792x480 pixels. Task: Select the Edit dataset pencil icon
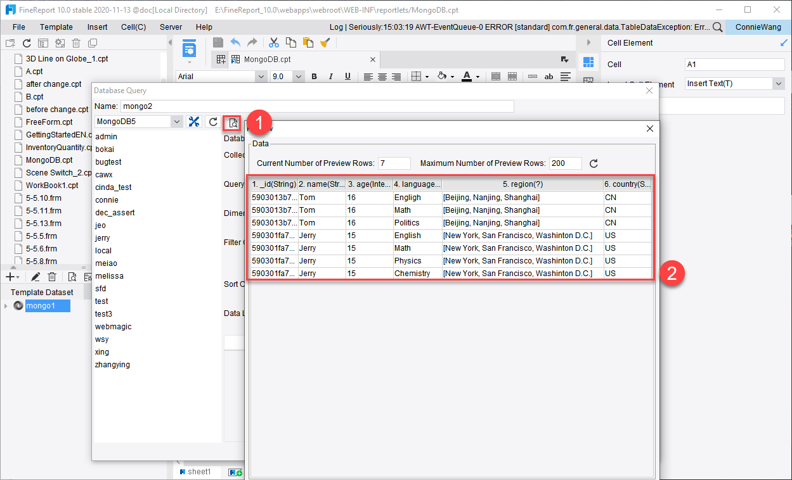(35, 276)
